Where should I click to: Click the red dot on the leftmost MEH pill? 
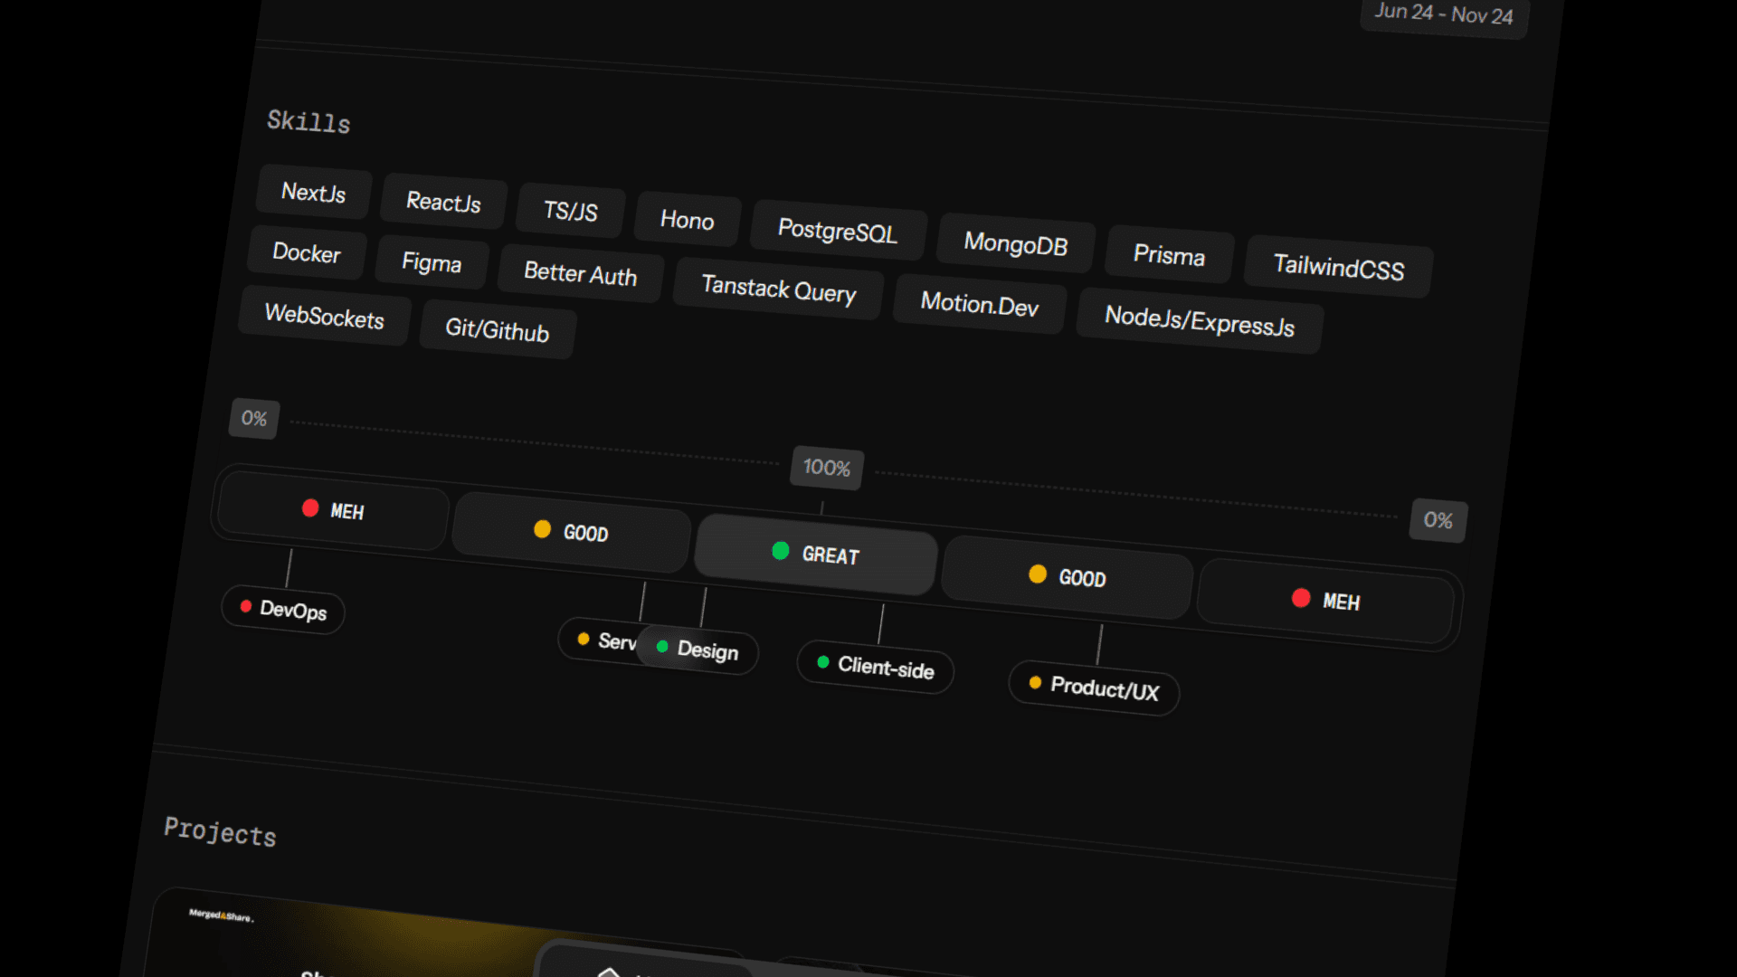311,507
